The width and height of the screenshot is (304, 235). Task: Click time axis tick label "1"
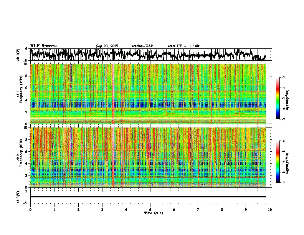55,210
